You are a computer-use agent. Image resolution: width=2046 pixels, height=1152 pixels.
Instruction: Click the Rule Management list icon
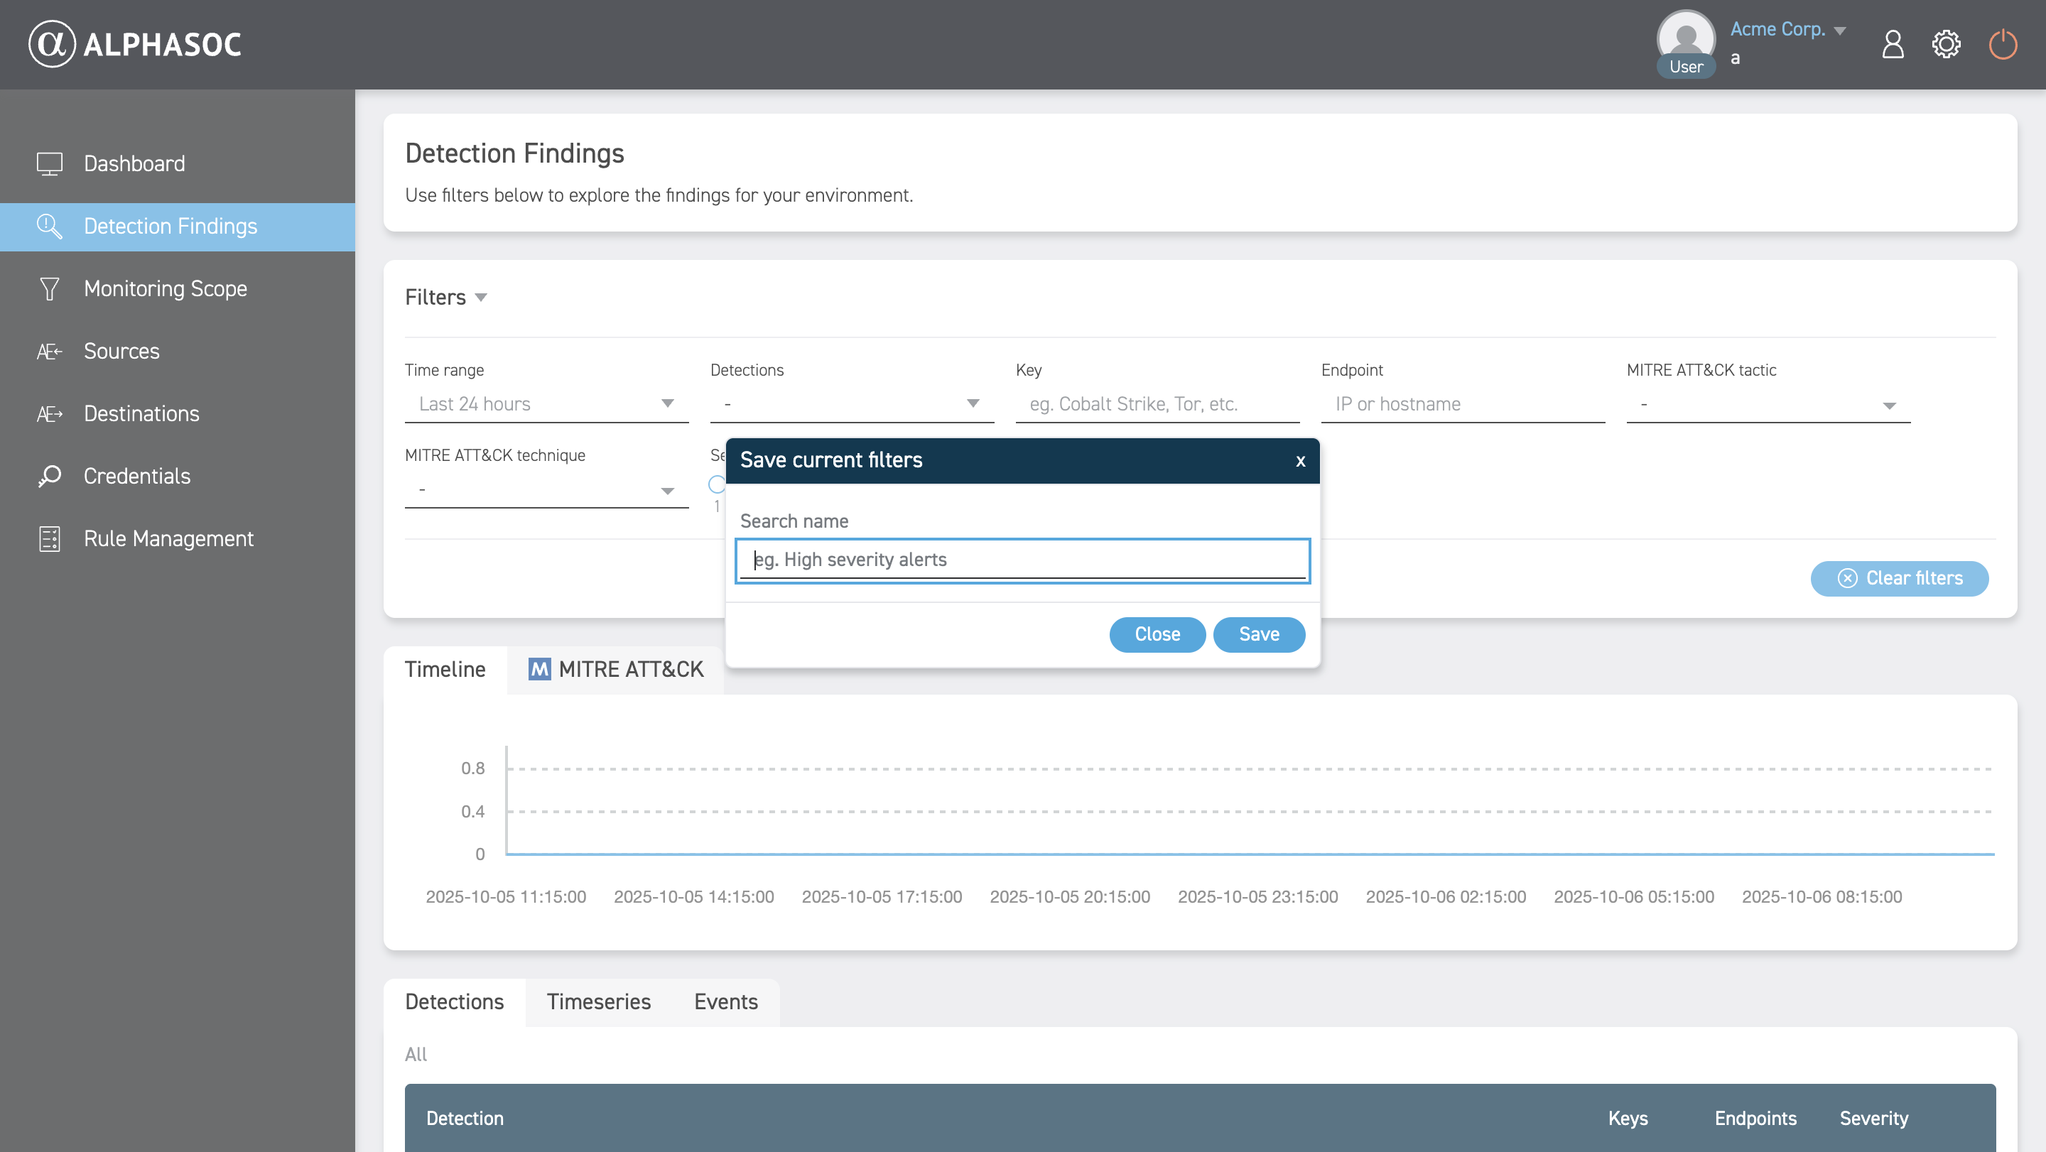[49, 538]
